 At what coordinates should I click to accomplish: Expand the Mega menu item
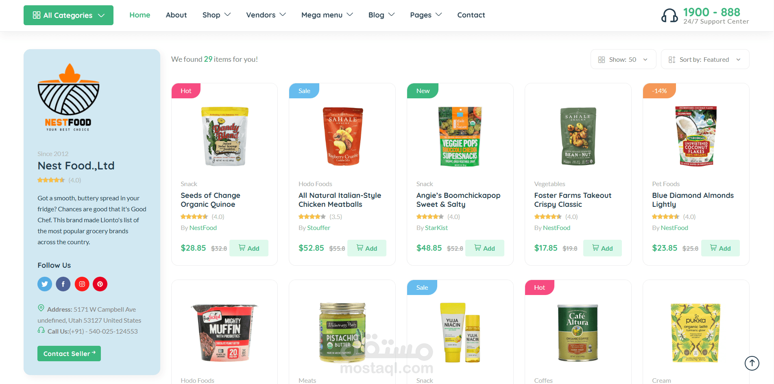(x=327, y=15)
